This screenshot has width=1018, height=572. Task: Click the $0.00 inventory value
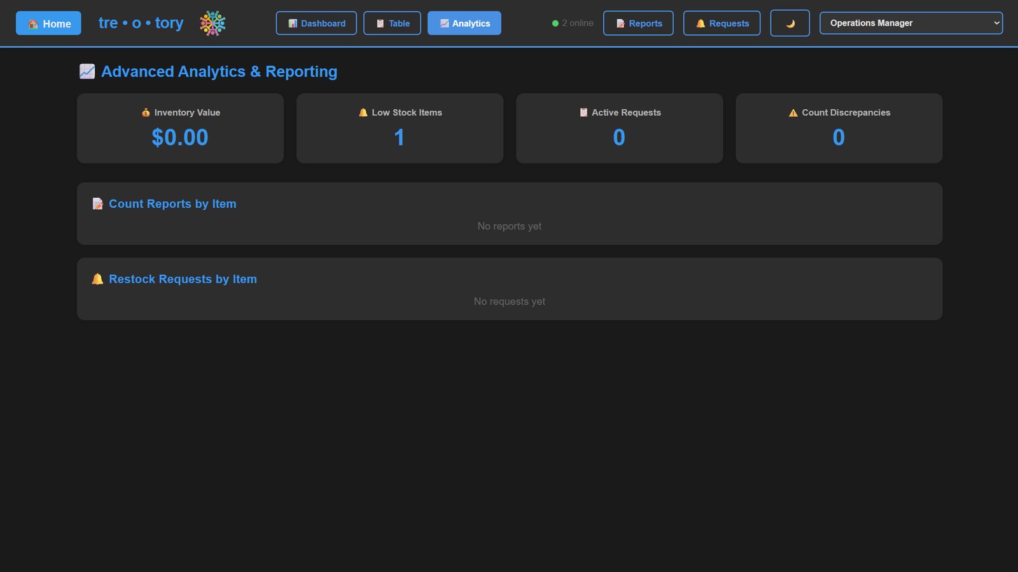180,137
